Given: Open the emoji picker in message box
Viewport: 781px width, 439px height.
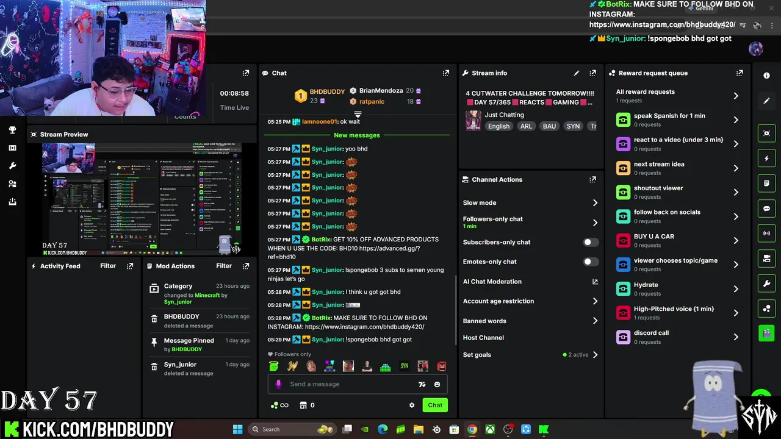Looking at the screenshot, I should [437, 385].
